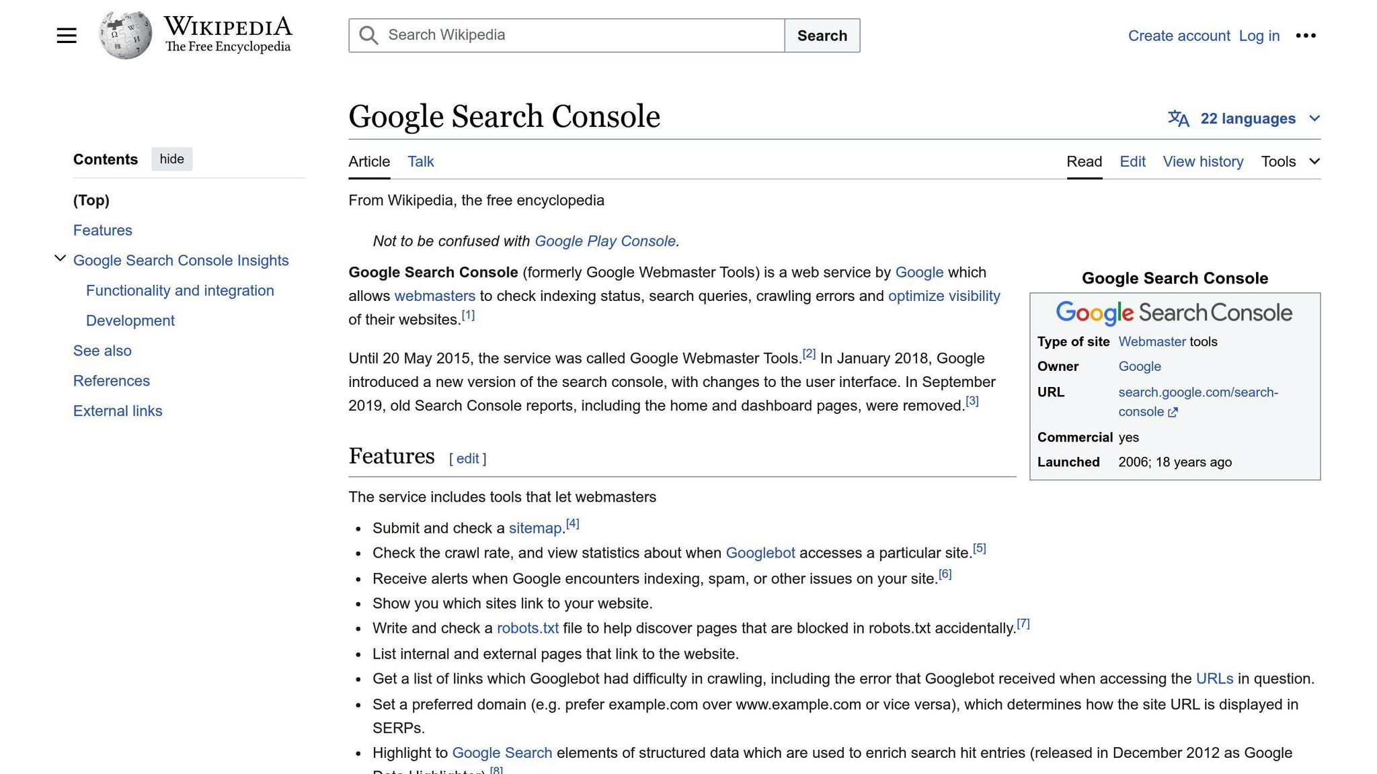Open the Google Play Console link
This screenshot has width=1377, height=774.
coord(604,241)
